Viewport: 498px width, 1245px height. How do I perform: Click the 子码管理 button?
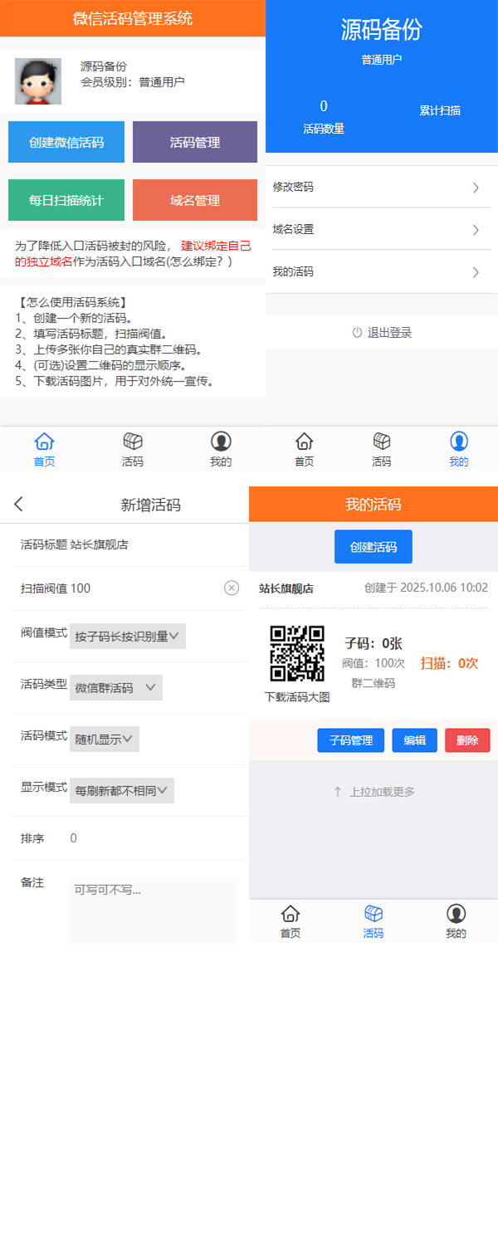click(x=350, y=740)
